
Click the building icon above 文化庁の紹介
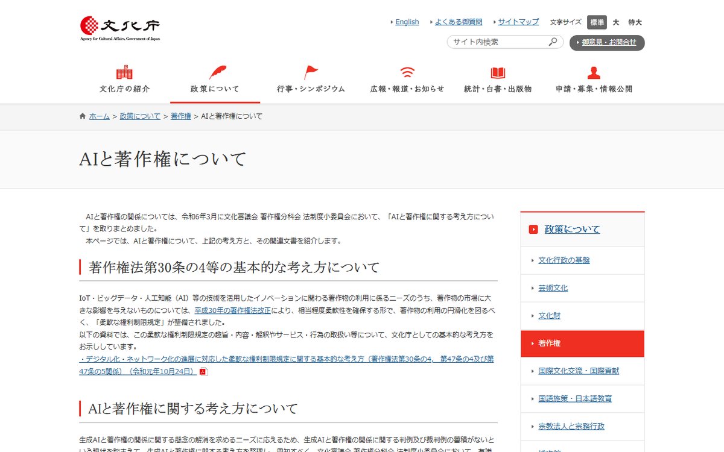125,72
